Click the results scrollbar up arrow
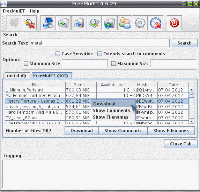Screen dimensions: 200x192 click(192, 90)
